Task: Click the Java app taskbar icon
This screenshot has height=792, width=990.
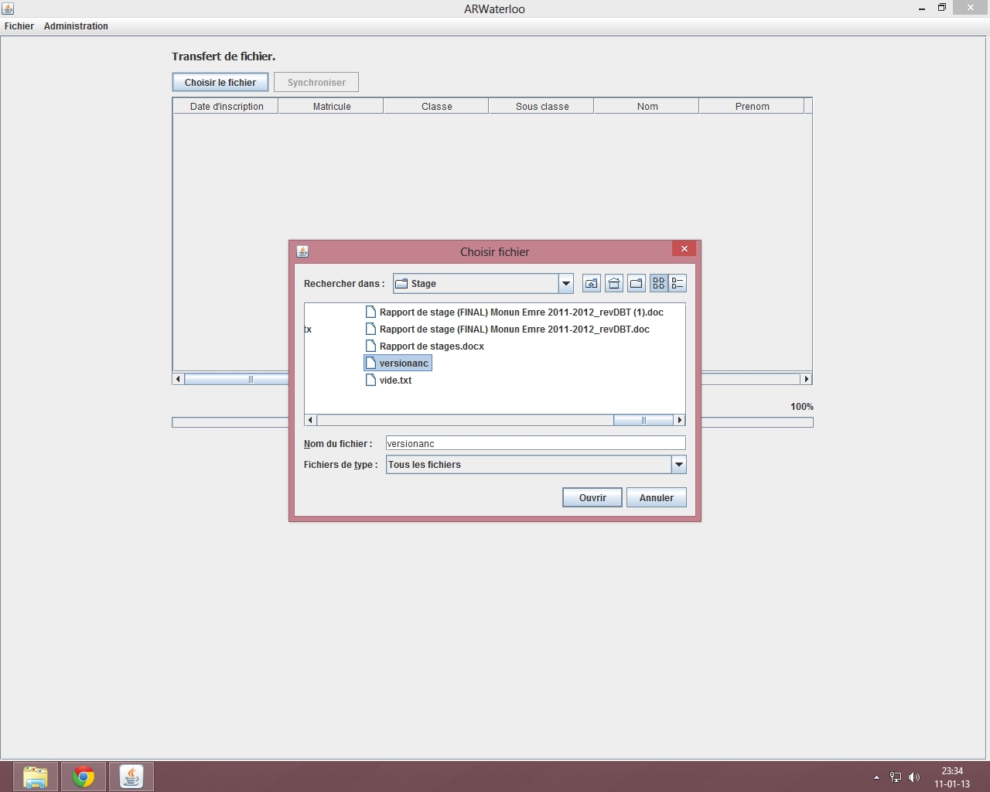Action: (131, 777)
